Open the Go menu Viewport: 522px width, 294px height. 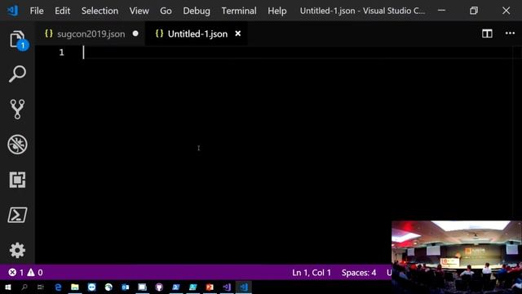pos(166,11)
